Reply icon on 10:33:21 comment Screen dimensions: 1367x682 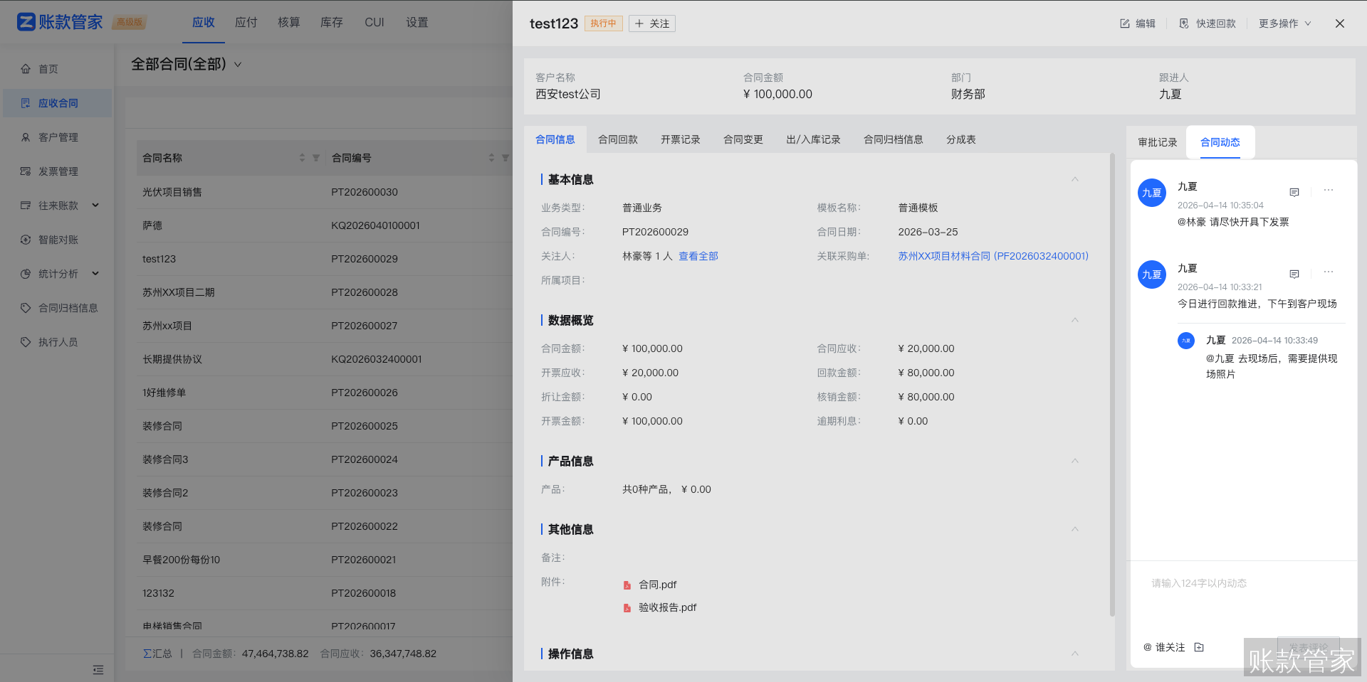point(1294,274)
